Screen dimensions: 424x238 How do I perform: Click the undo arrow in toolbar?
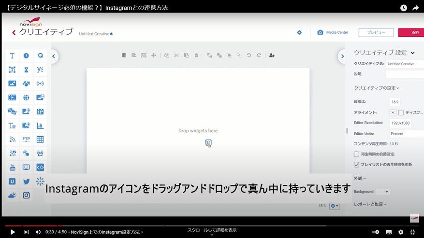point(249,56)
